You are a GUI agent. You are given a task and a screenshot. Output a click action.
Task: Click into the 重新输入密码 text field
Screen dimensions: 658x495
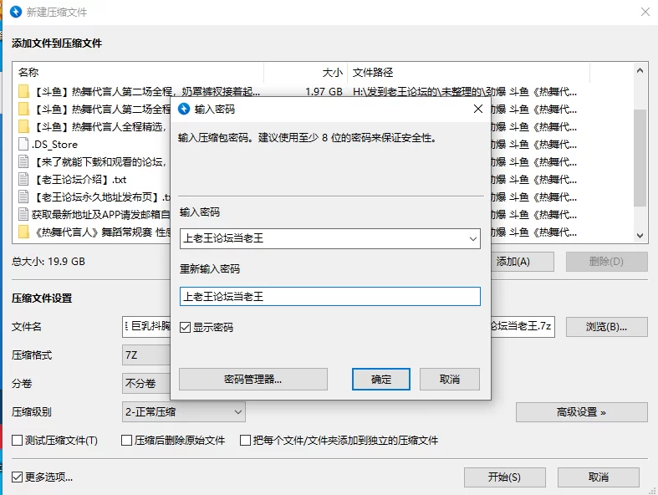click(329, 296)
